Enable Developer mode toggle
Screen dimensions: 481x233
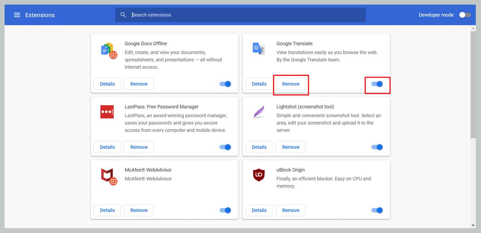tap(465, 15)
